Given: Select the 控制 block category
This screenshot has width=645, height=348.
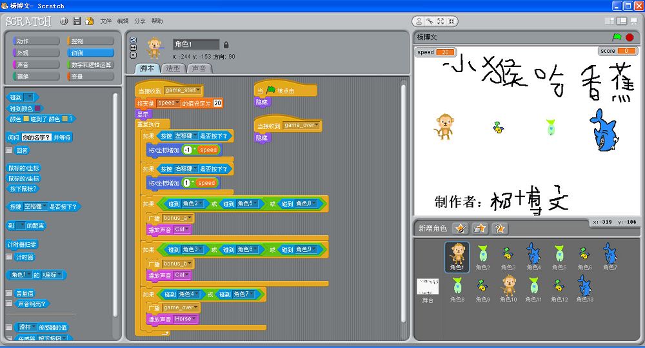Looking at the screenshot, I should click(x=90, y=41).
